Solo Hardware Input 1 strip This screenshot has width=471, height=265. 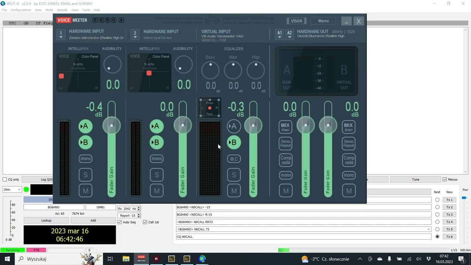pyautogui.click(x=85, y=175)
